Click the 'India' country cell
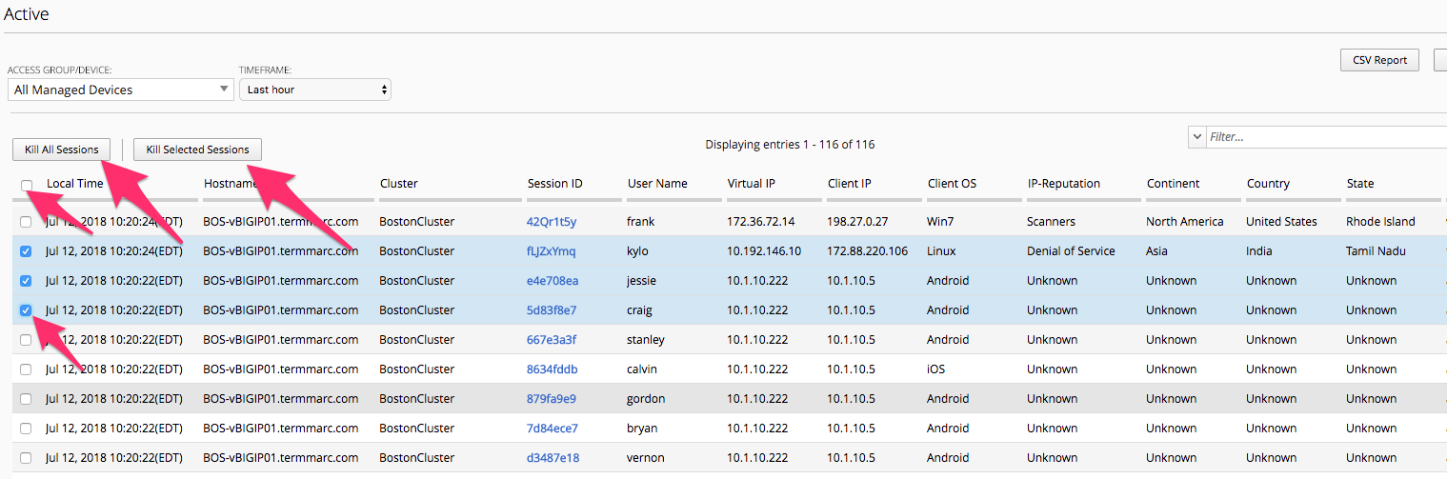This screenshot has width=1447, height=479. click(1259, 251)
